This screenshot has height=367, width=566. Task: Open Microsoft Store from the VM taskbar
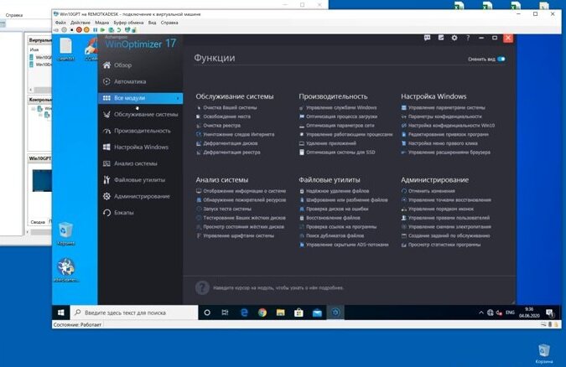pos(299,313)
